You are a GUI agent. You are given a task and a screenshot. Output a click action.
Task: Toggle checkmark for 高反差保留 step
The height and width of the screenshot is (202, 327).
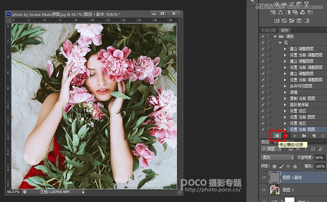pyautogui.click(x=263, y=105)
